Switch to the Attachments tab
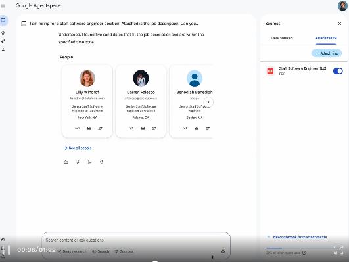 point(325,38)
